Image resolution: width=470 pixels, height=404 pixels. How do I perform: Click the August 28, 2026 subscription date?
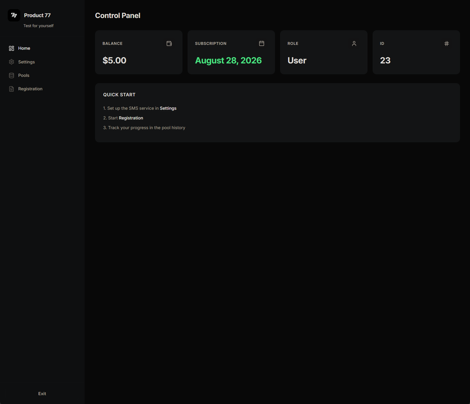[x=228, y=60]
